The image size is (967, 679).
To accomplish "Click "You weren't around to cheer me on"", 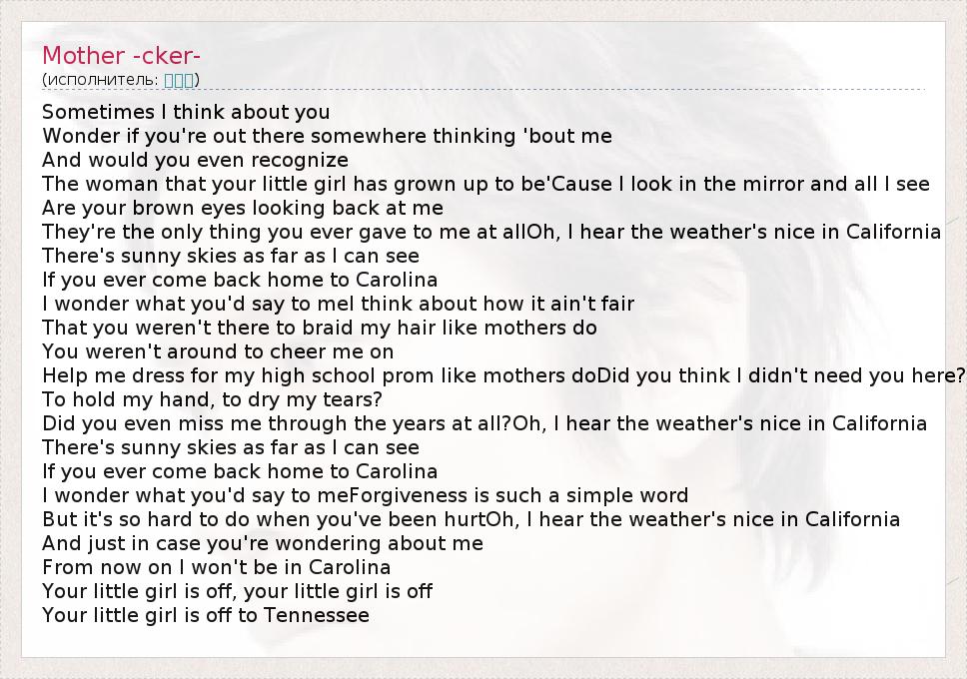I will coord(218,351).
